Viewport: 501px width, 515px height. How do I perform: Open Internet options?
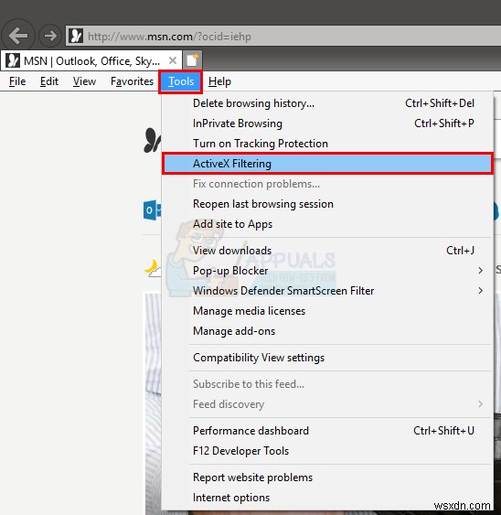point(327,498)
